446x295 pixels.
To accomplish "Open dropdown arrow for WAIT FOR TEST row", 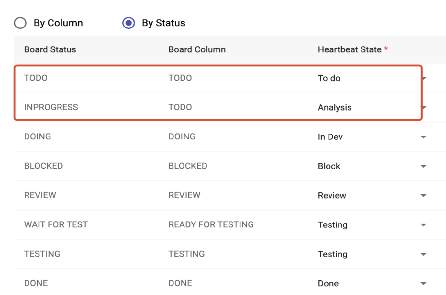I will pos(423,225).
